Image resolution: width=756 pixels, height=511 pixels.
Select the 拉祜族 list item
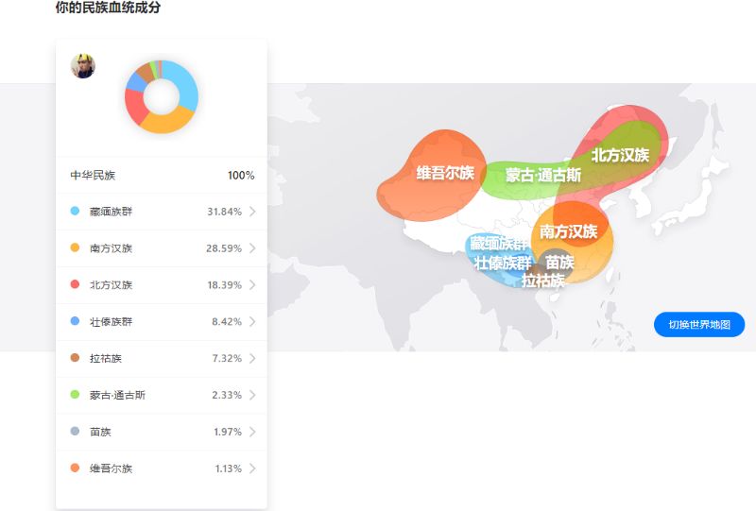click(x=161, y=359)
